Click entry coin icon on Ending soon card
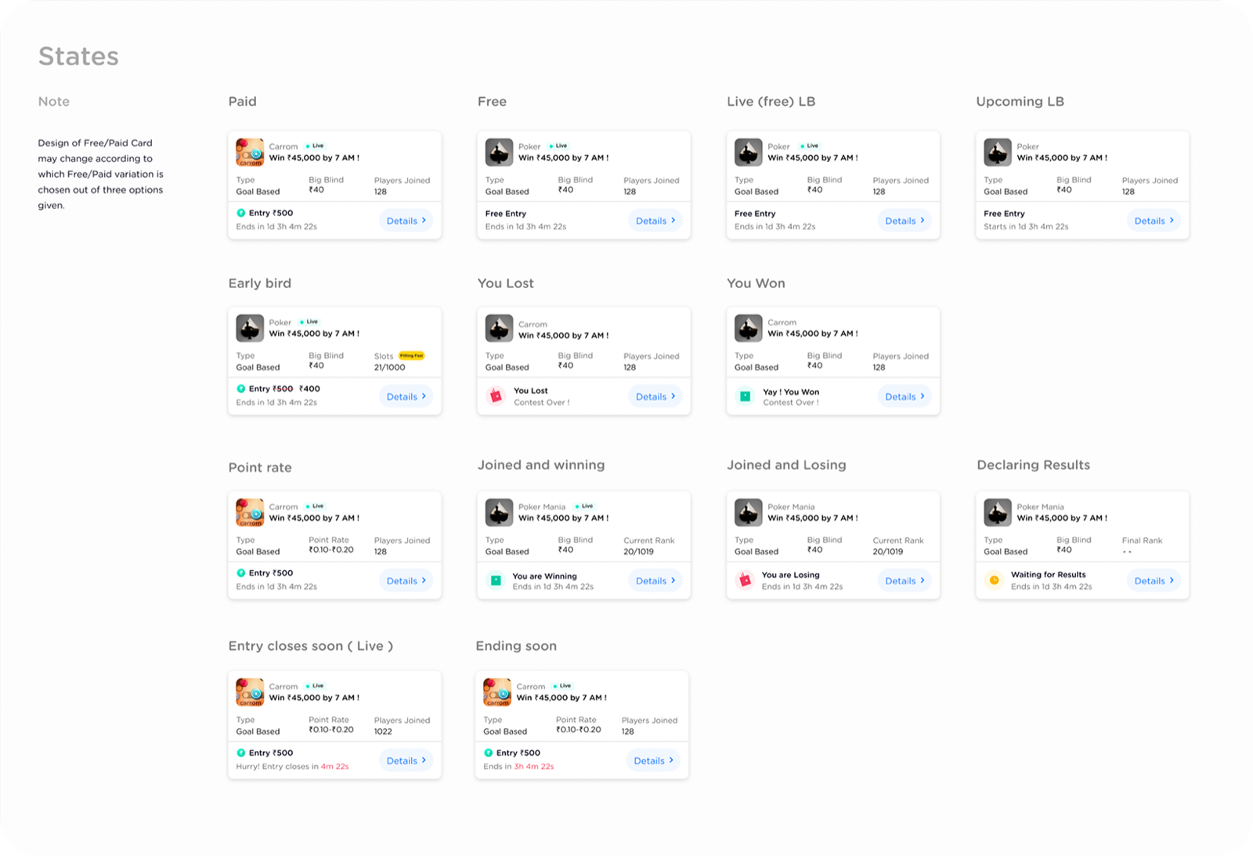Image resolution: width=1253 pixels, height=856 pixels. click(x=489, y=753)
